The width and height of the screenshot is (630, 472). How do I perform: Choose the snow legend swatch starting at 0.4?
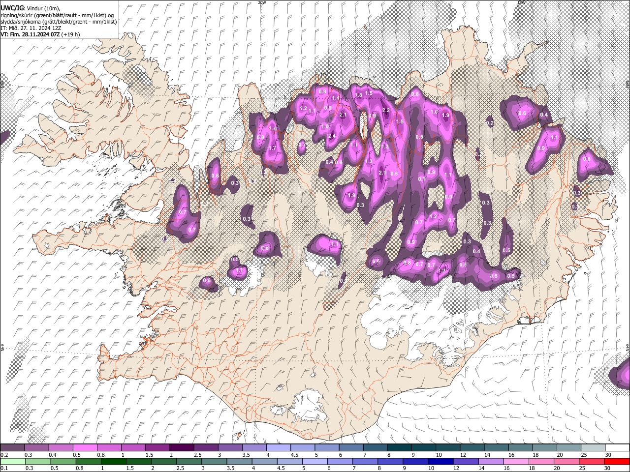coord(61,448)
